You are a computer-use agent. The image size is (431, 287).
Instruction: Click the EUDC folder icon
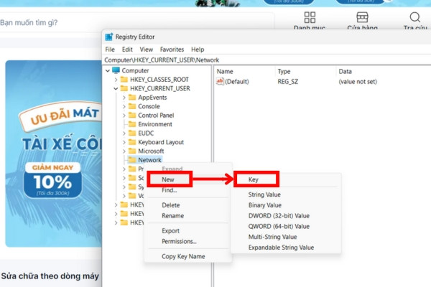click(132, 133)
